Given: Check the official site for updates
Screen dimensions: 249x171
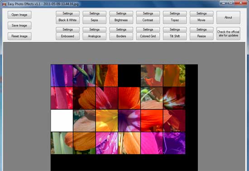Looking at the screenshot, I should [x=228, y=34].
